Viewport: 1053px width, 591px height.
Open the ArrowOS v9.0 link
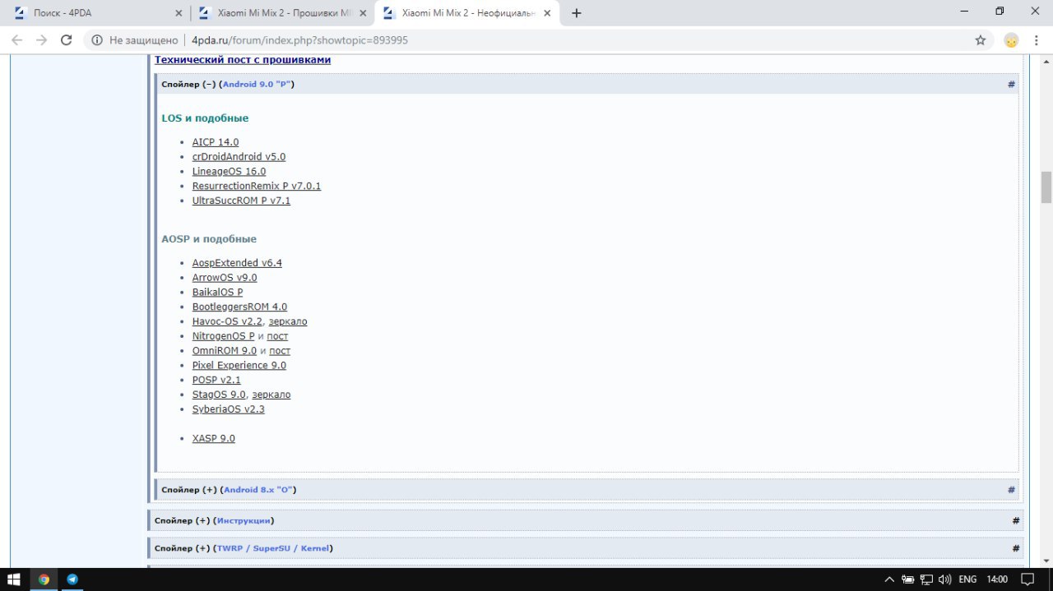[225, 278]
